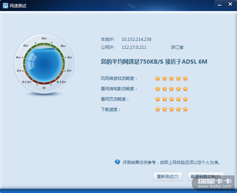Click the 浙江省 location label
This screenshot has width=237, height=193.
(x=177, y=47)
